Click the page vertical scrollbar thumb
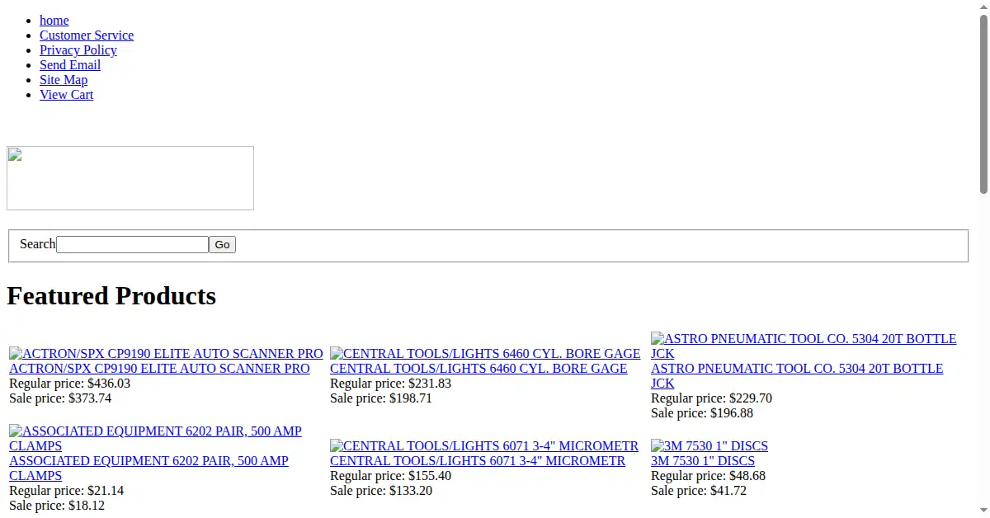This screenshot has height=518, width=990. tap(983, 103)
